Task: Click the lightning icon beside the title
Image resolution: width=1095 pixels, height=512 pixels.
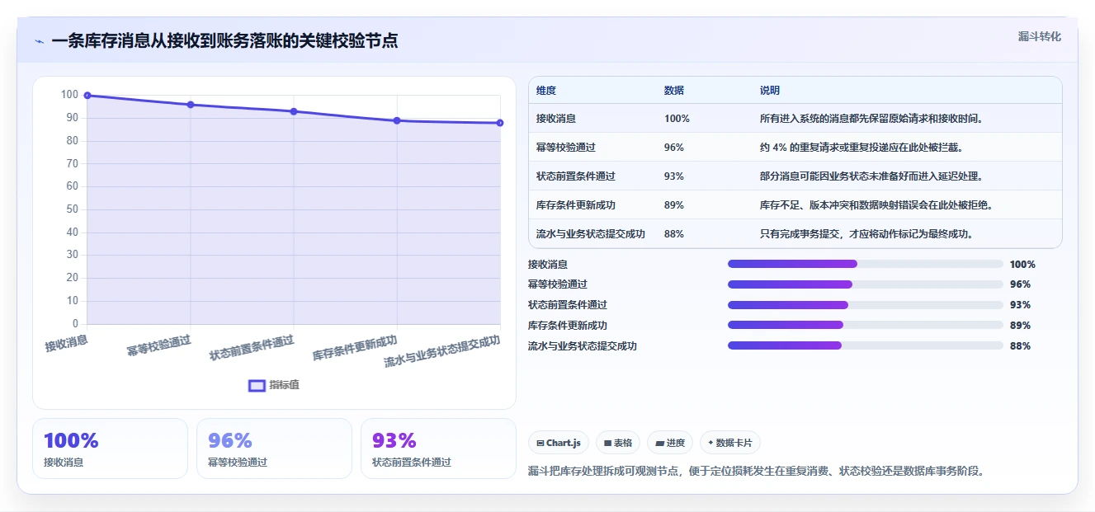Action: 39,41
